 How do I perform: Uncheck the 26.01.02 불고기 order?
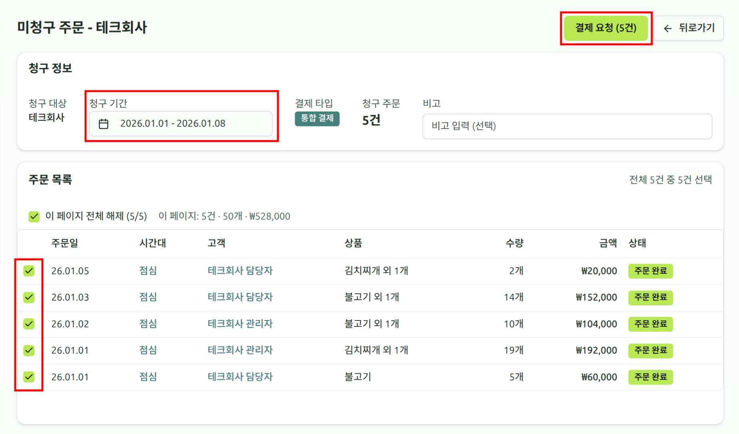click(x=29, y=324)
